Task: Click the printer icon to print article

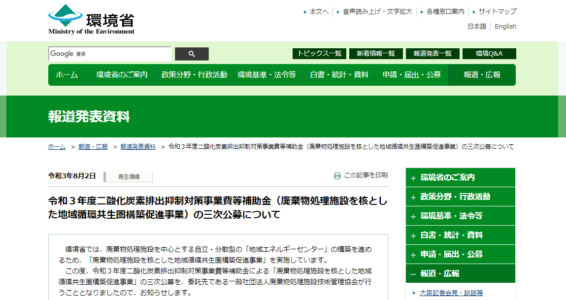Action: click(x=337, y=176)
